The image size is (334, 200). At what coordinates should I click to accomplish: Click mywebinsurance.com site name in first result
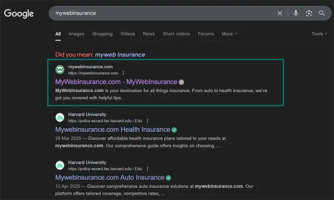91,67
